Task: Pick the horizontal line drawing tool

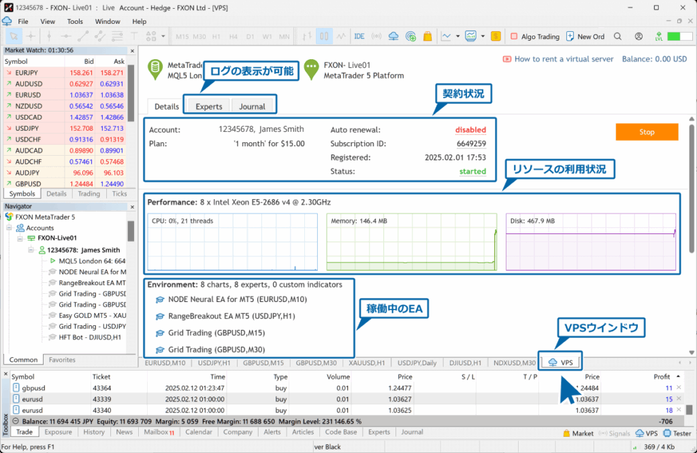Action: pyautogui.click(x=66, y=37)
